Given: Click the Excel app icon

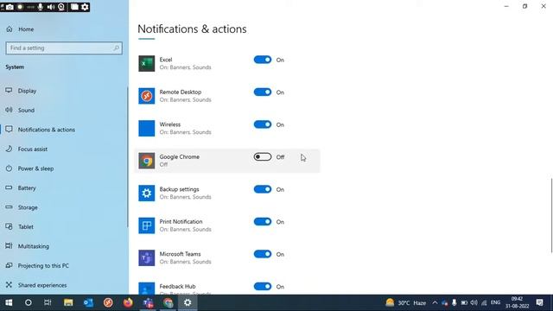Looking at the screenshot, I should (146, 63).
